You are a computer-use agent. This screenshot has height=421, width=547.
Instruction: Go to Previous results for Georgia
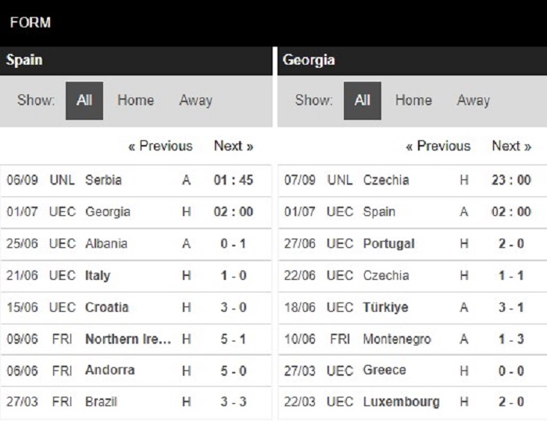click(x=438, y=146)
